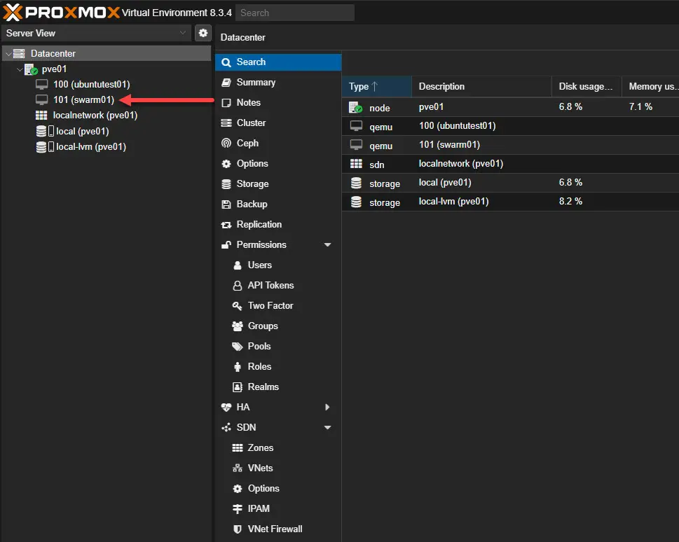Open the Server View gear settings

[203, 33]
